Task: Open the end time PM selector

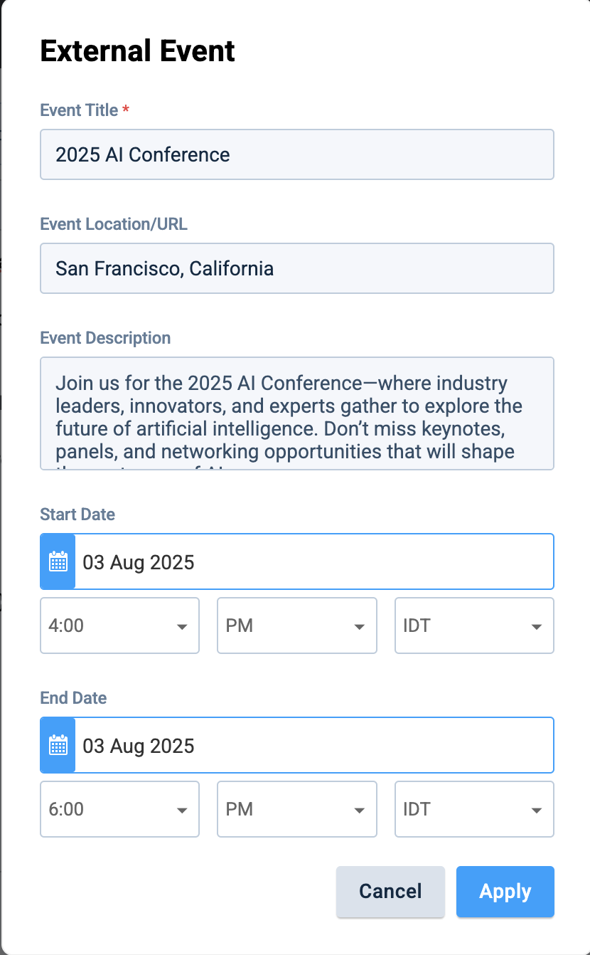Action: click(296, 809)
